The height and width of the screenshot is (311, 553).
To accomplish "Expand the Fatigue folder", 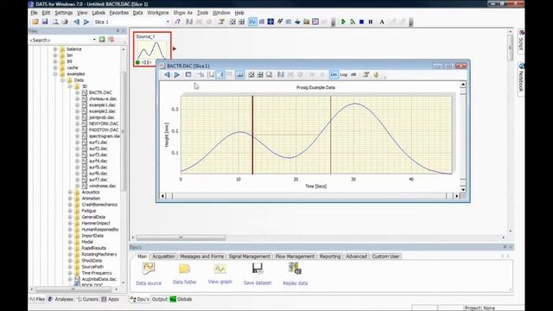I will pos(70,211).
